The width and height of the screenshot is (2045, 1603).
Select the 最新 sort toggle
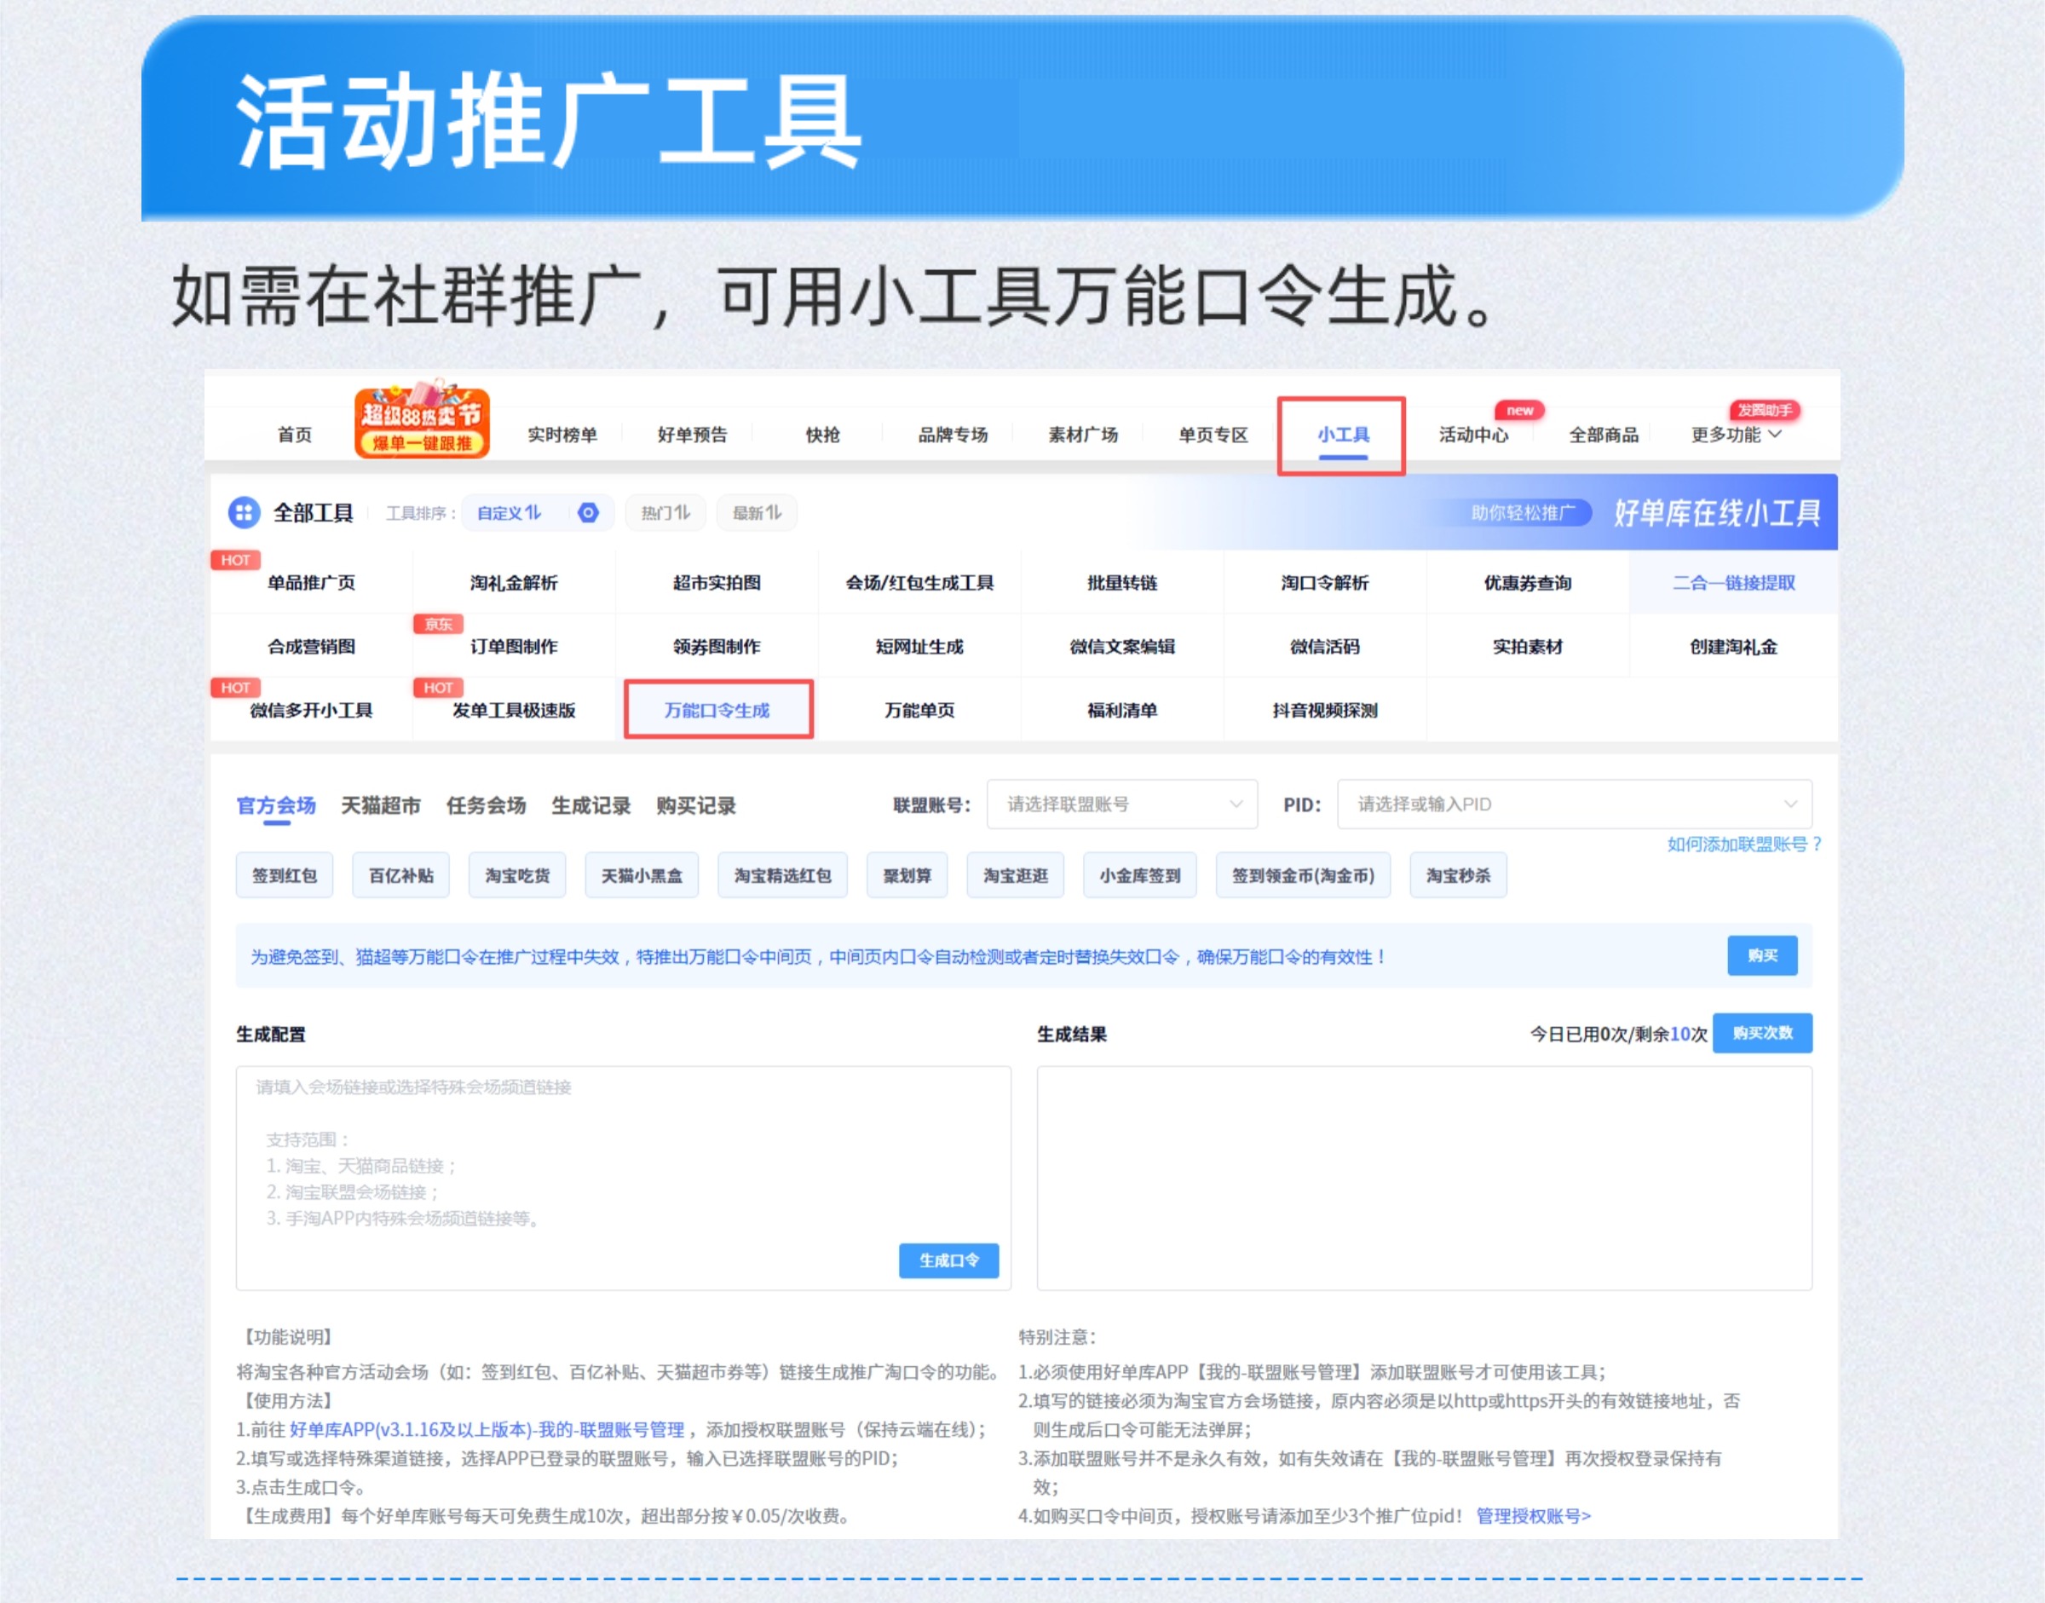pyautogui.click(x=757, y=512)
